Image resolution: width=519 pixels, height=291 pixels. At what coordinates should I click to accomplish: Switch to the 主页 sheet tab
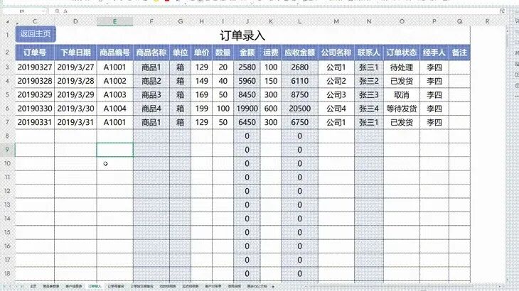[33, 285]
